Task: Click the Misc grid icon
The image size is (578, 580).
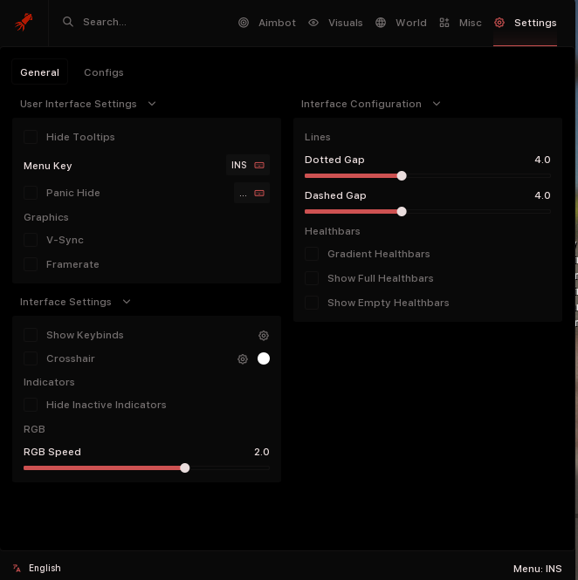Action: (x=444, y=23)
